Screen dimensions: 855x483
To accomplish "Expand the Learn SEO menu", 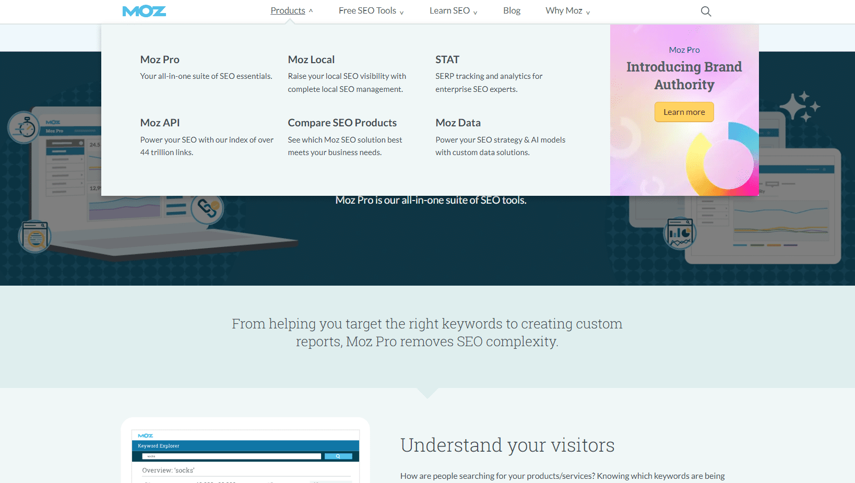I will 454,10.
